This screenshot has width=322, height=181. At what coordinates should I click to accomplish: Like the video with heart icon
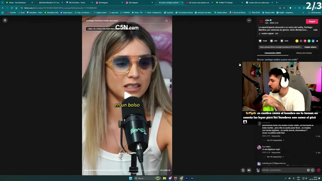pos(260,41)
